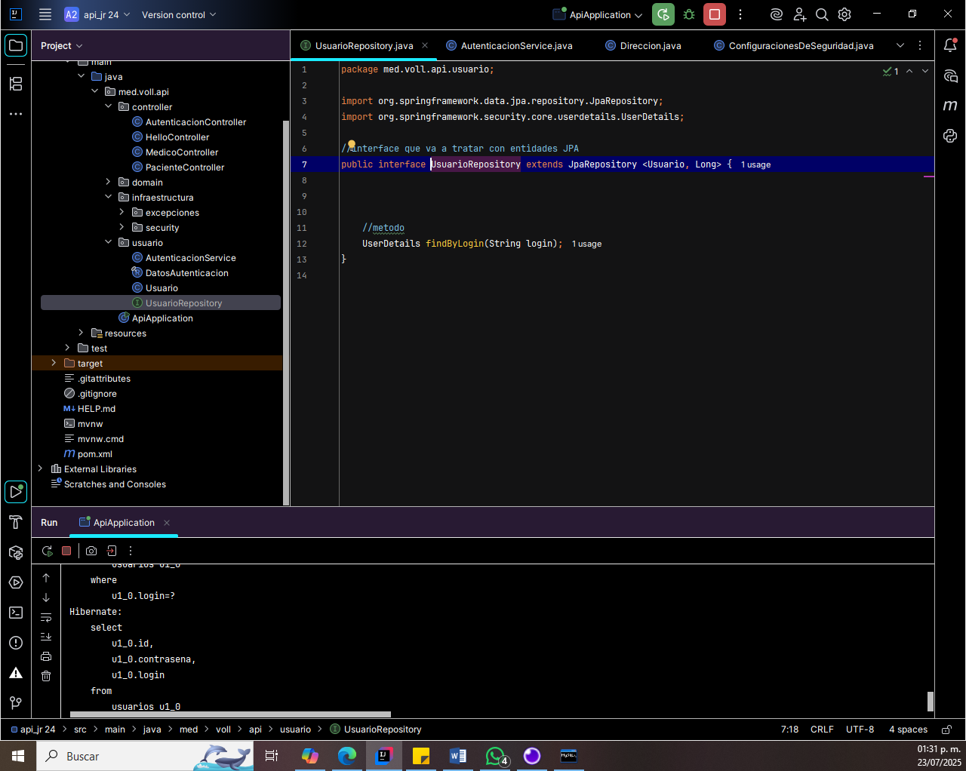966x771 pixels.
Task: Take a thread dump with camera icon
Action: (x=91, y=551)
